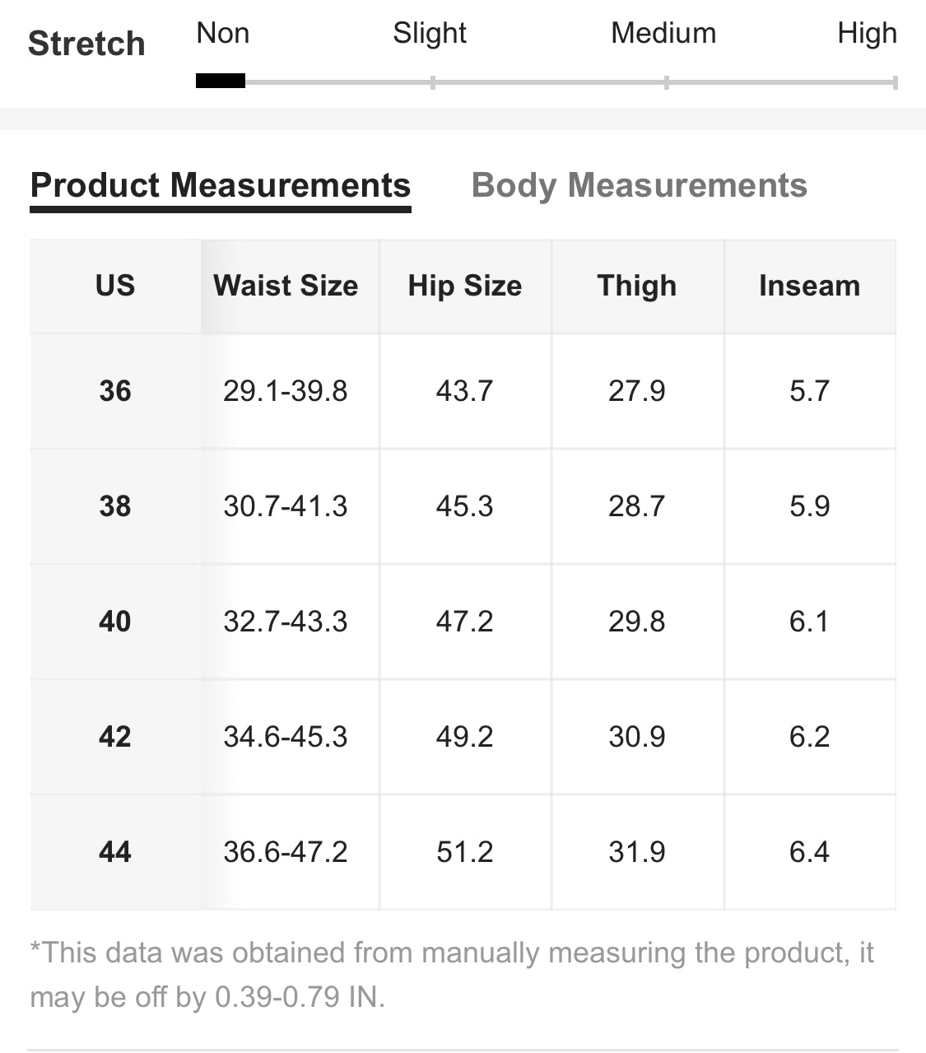
Task: Click the Non stretch black indicator
Action: (221, 81)
